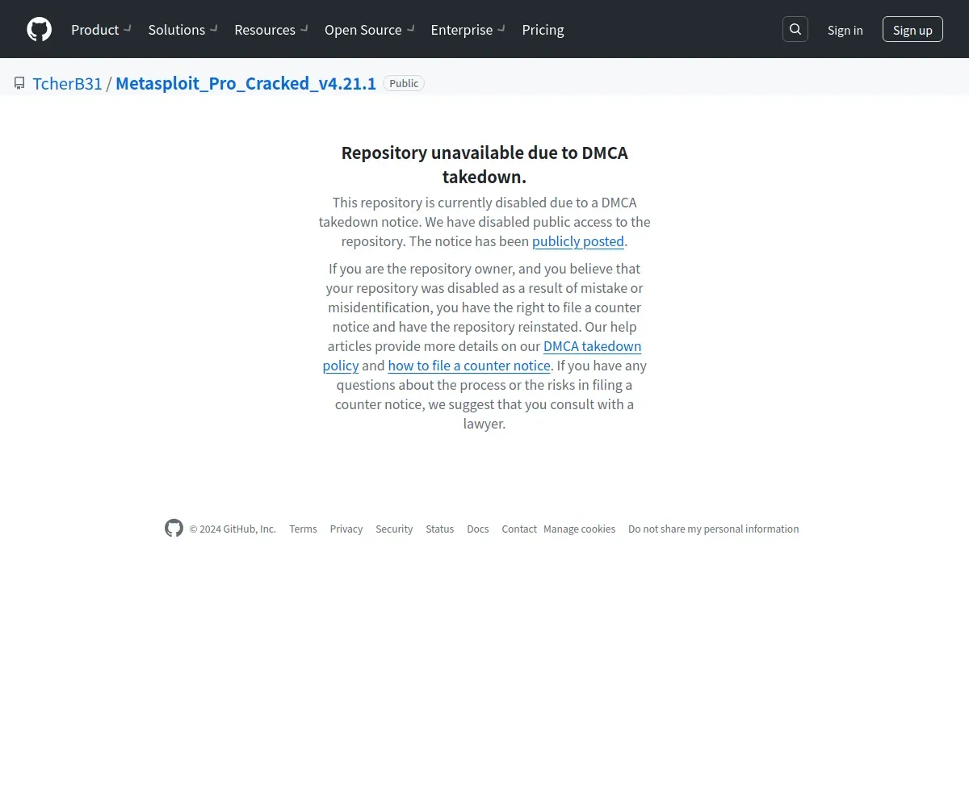Click the repository icon beside TcherB31
Viewport: 969px width, 807px height.
point(19,83)
